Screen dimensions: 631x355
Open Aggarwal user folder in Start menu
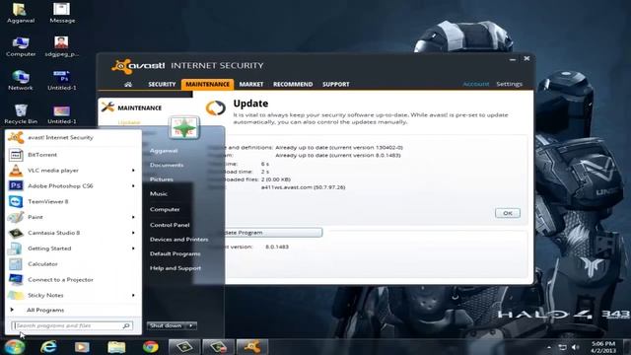(164, 151)
